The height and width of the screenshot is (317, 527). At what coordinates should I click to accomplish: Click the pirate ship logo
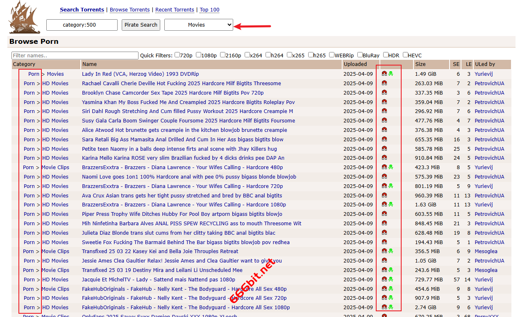pyautogui.click(x=24, y=17)
